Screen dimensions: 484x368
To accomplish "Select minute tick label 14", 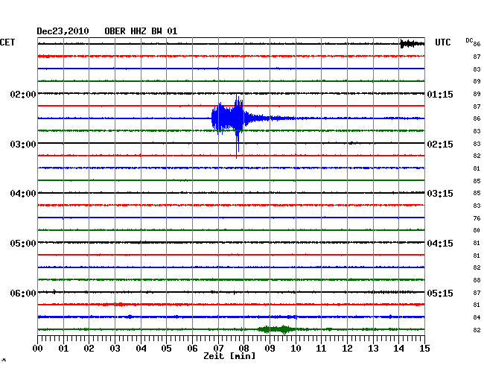I will pyautogui.click(x=398, y=349).
